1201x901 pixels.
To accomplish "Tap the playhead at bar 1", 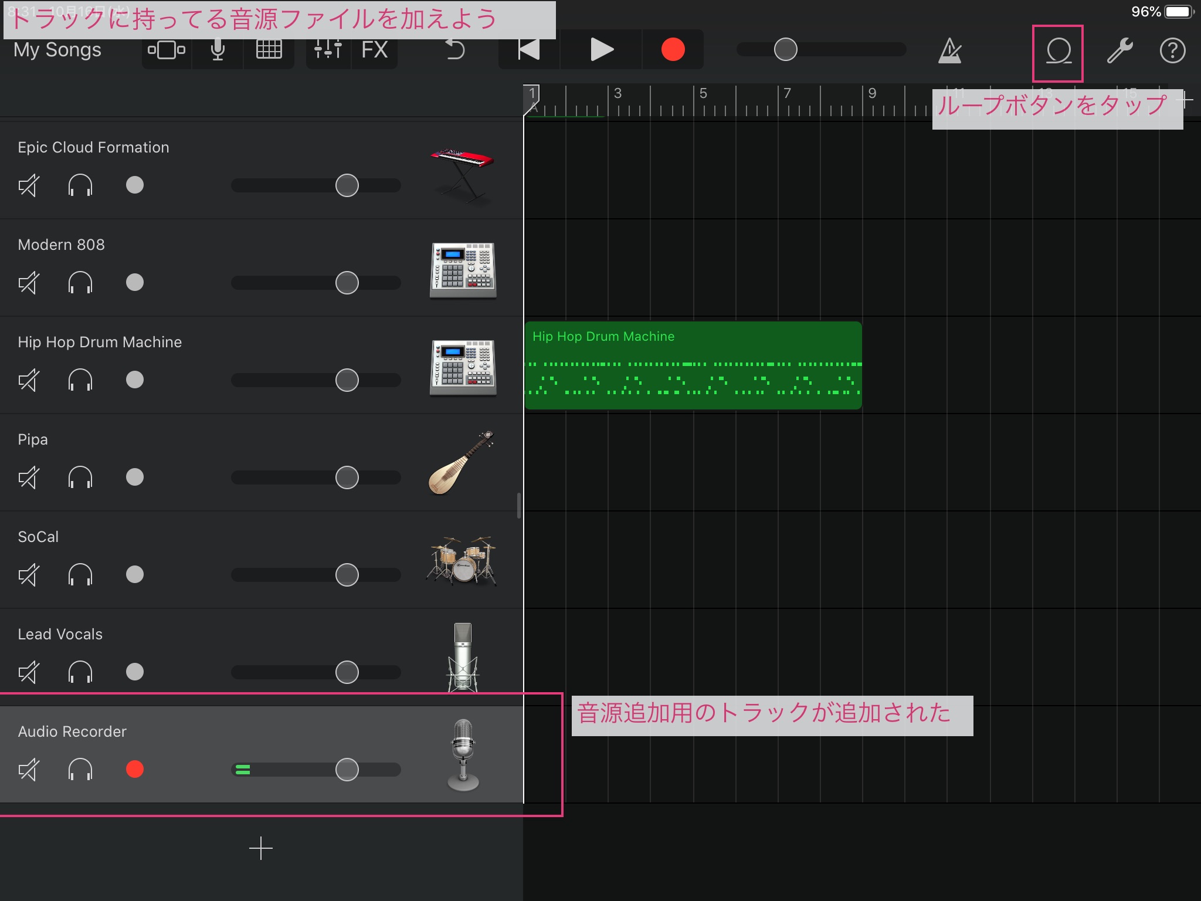I will point(532,99).
